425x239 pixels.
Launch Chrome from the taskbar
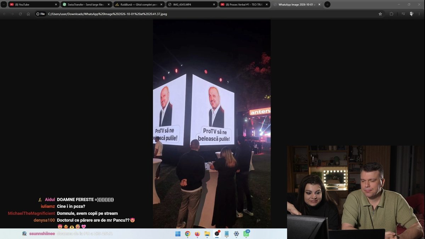pyautogui.click(x=187, y=234)
